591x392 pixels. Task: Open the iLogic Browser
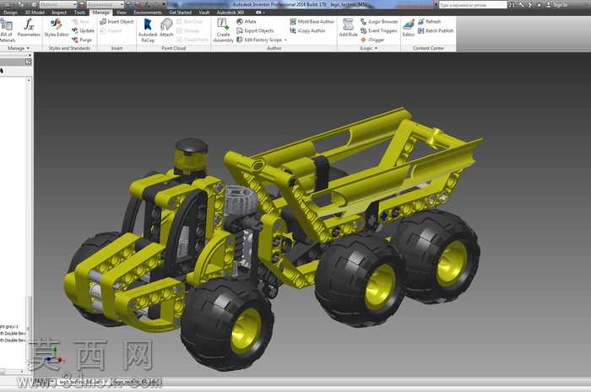point(379,22)
